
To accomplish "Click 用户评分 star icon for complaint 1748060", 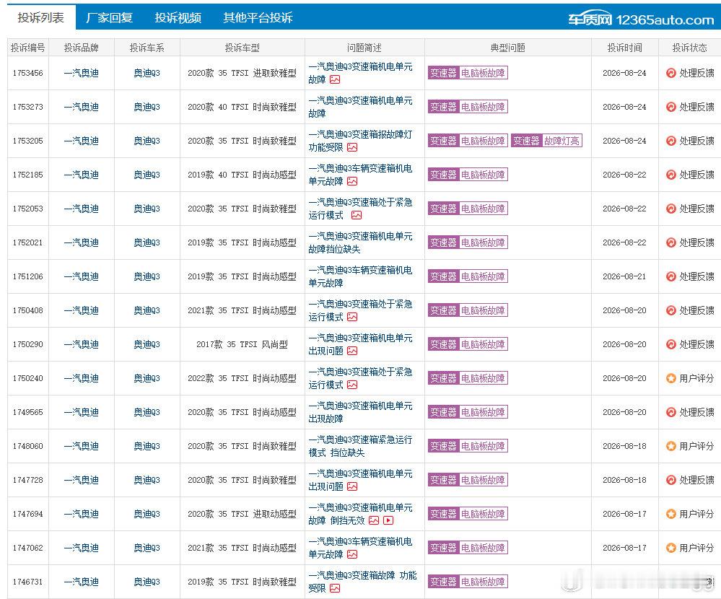I will 671,446.
